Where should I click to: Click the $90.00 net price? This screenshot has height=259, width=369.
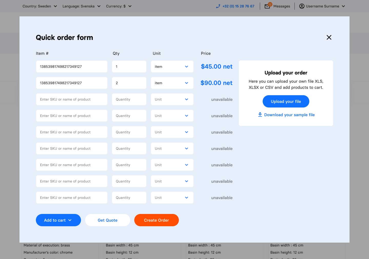point(217,83)
